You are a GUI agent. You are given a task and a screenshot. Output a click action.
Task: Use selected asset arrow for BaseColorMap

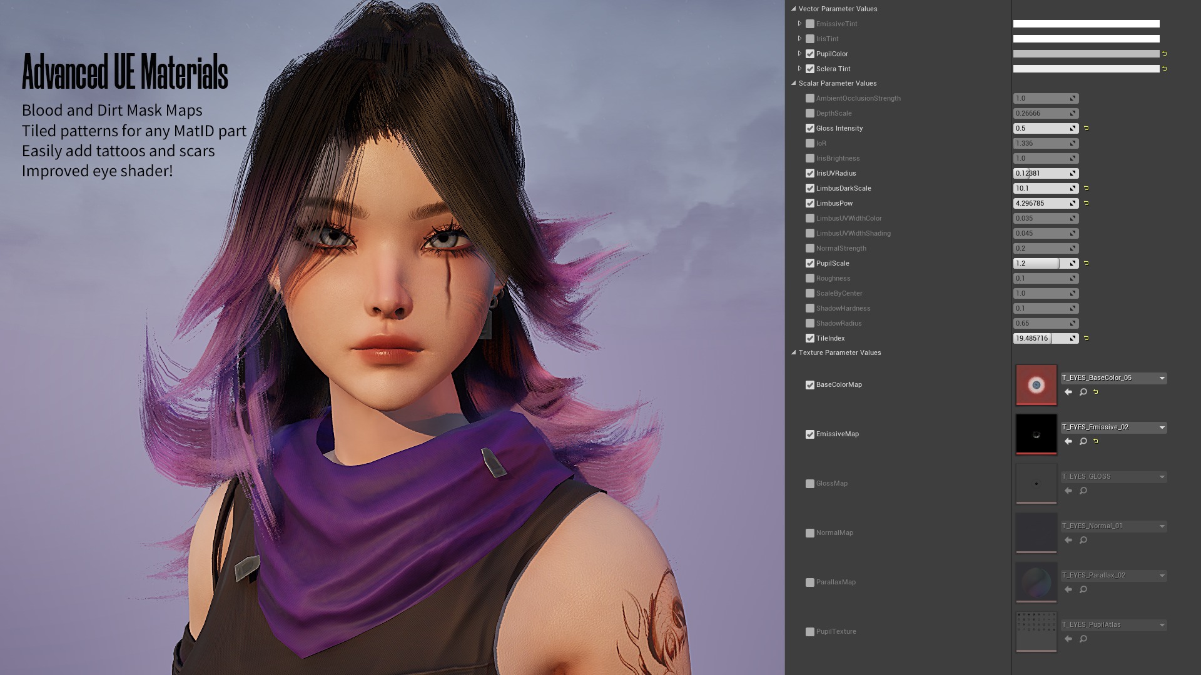tap(1068, 392)
